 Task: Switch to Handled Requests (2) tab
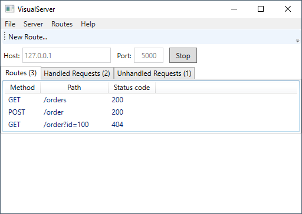pyautogui.click(x=77, y=73)
